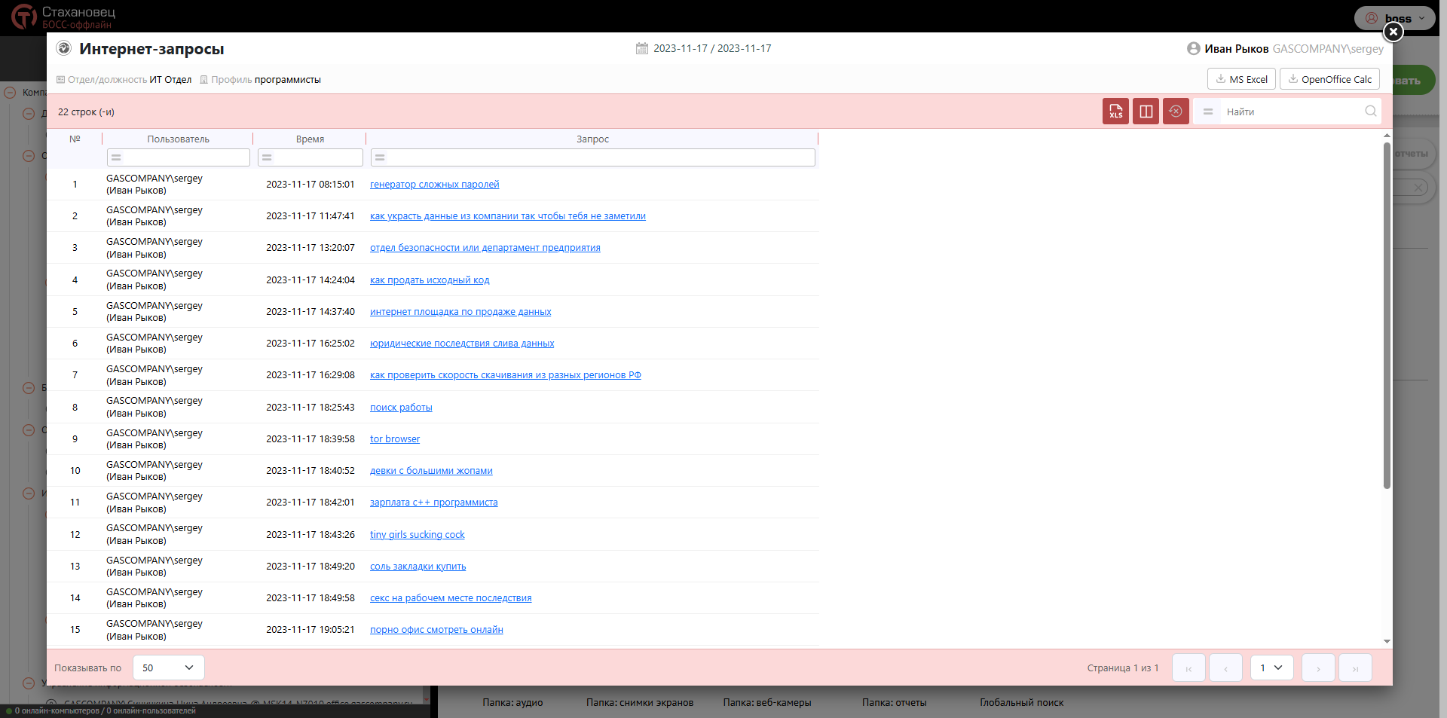Open the column chooser icon
1447x718 pixels.
tap(1146, 112)
